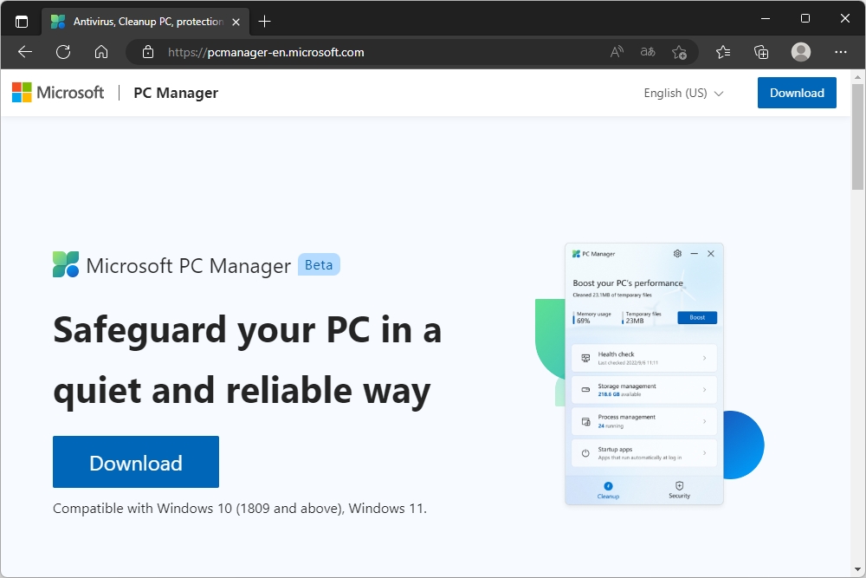Click '24 running' text

(611, 426)
